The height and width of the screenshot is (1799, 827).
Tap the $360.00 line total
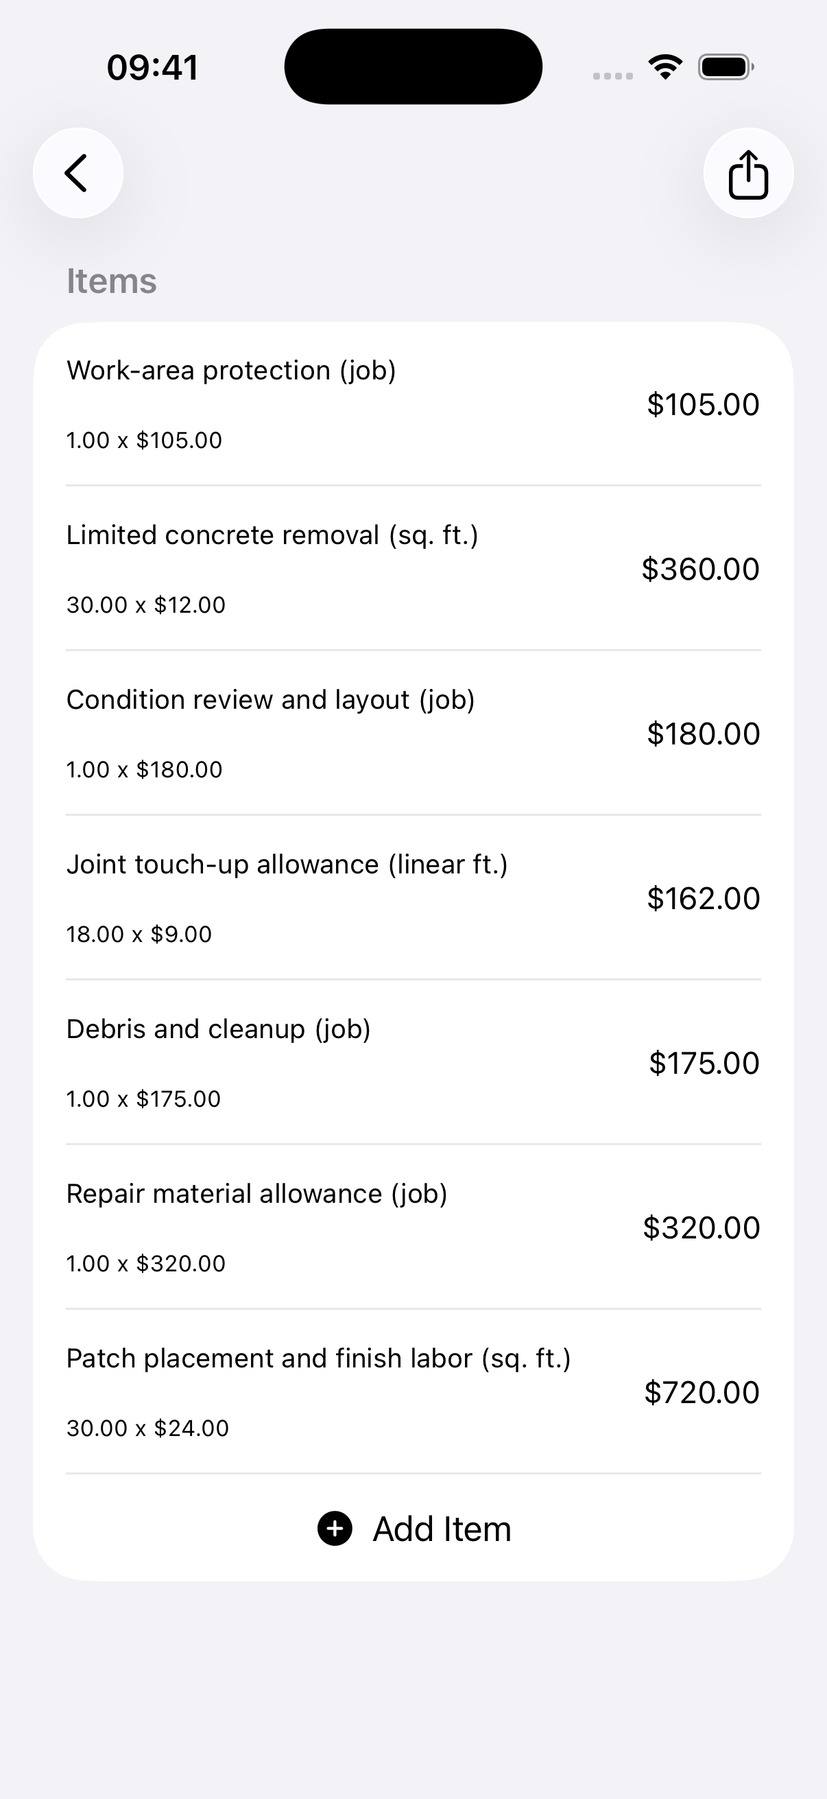point(701,569)
